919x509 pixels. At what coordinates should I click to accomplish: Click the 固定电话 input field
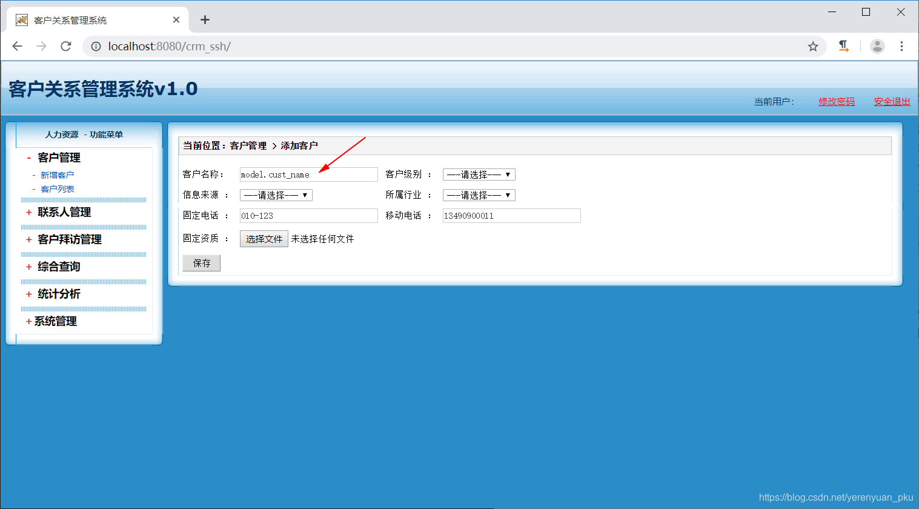[308, 216]
